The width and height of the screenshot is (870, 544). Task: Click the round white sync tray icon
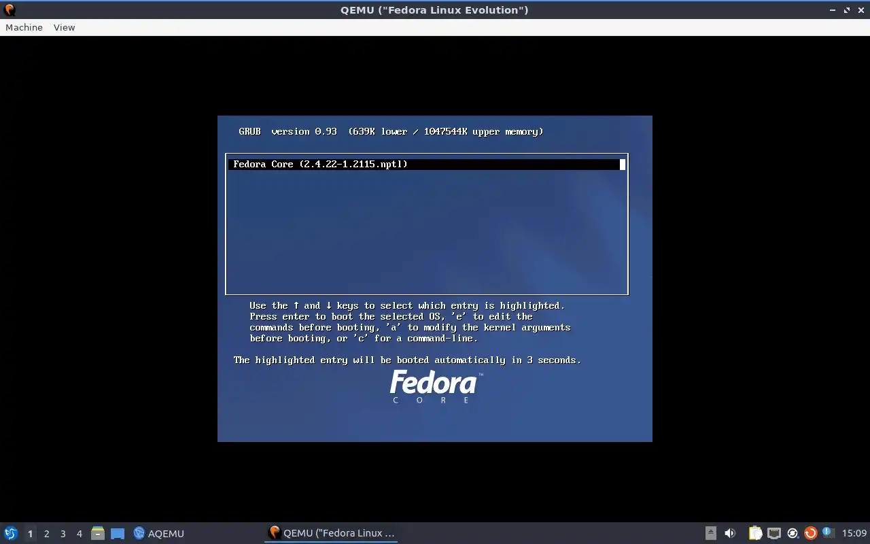point(792,533)
